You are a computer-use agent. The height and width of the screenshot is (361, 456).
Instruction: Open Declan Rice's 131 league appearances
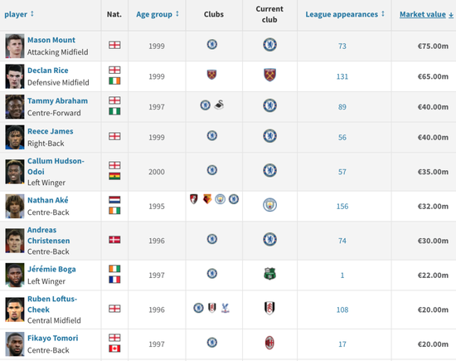click(342, 76)
